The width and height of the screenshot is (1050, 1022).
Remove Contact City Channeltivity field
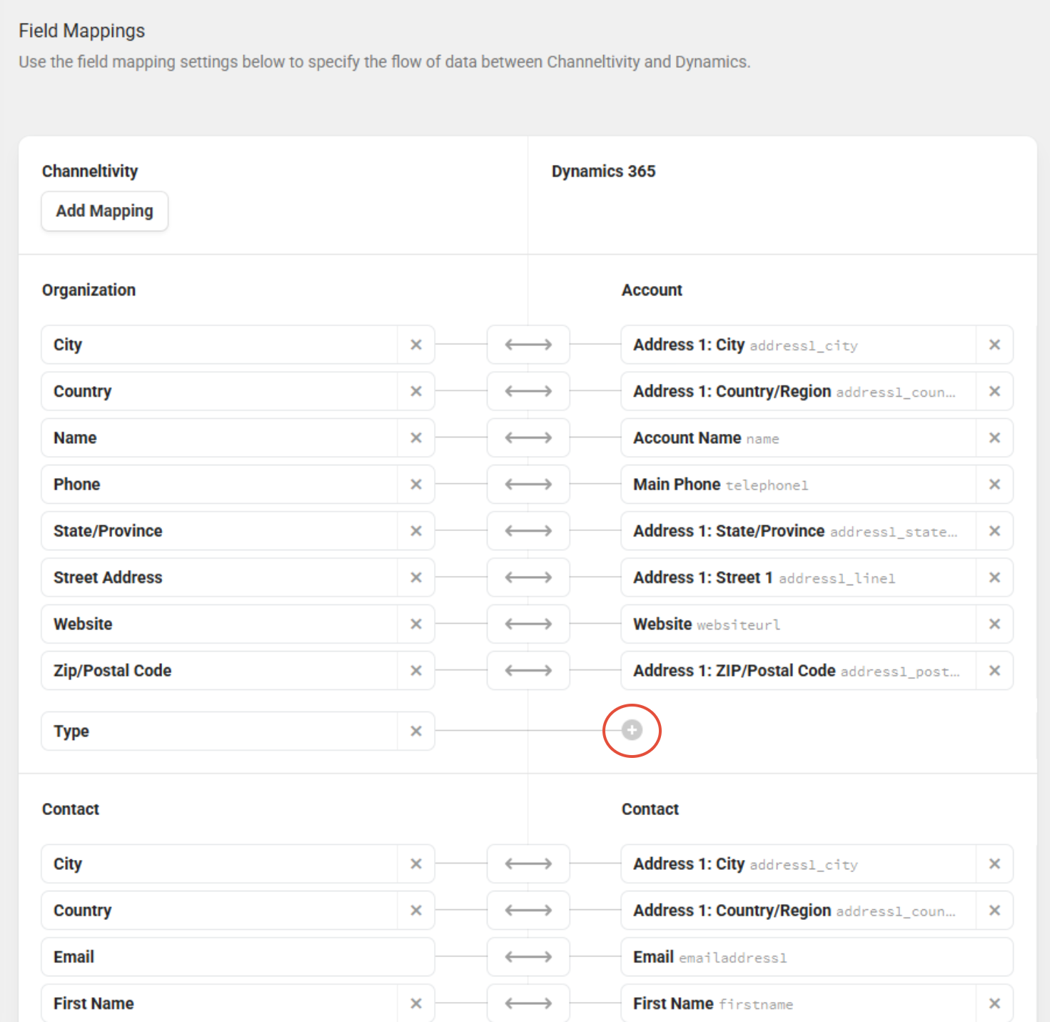[x=416, y=864]
